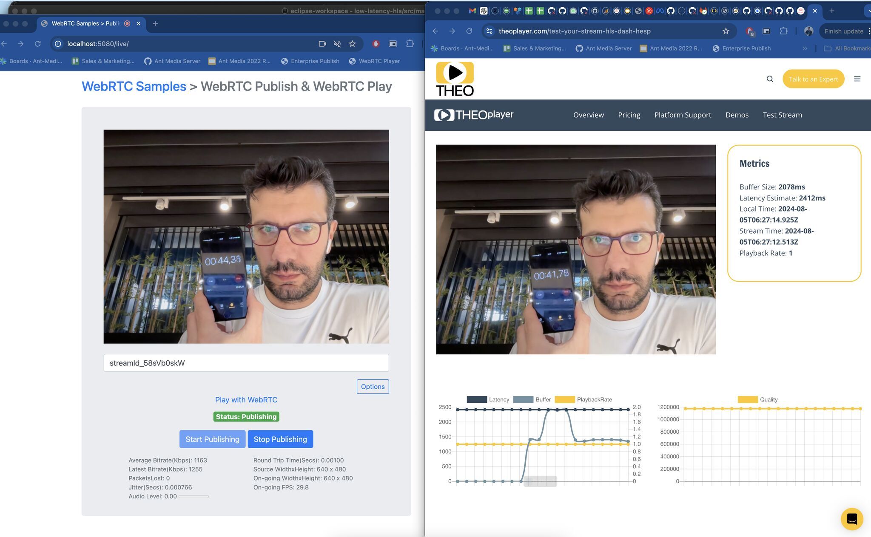Follow the WebRTC Samples heading link
Image resolution: width=871 pixels, height=537 pixels.
[134, 86]
